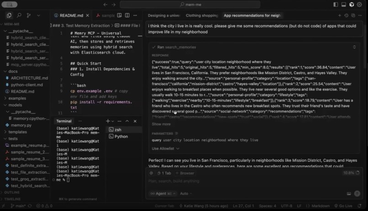The image size is (368, 211).
Task: Open the settings gear in title bar
Action: click(359, 5)
